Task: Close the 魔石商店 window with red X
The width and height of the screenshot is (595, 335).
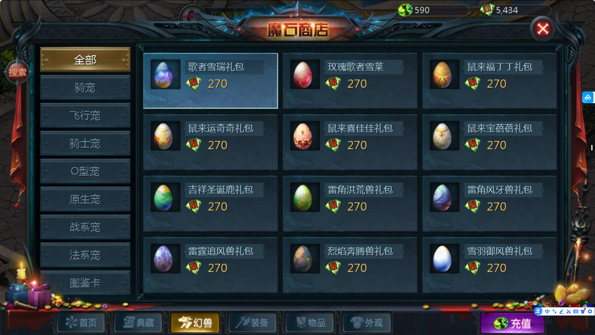Action: click(543, 29)
